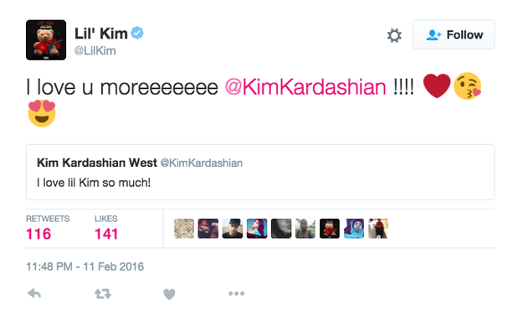Open the @LilKim handle link
The width and height of the screenshot is (523, 310).
pos(95,51)
